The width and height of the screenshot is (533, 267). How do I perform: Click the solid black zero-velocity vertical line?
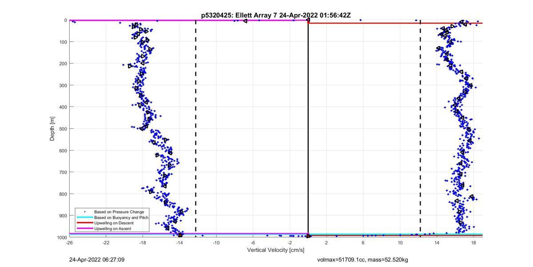click(308, 128)
